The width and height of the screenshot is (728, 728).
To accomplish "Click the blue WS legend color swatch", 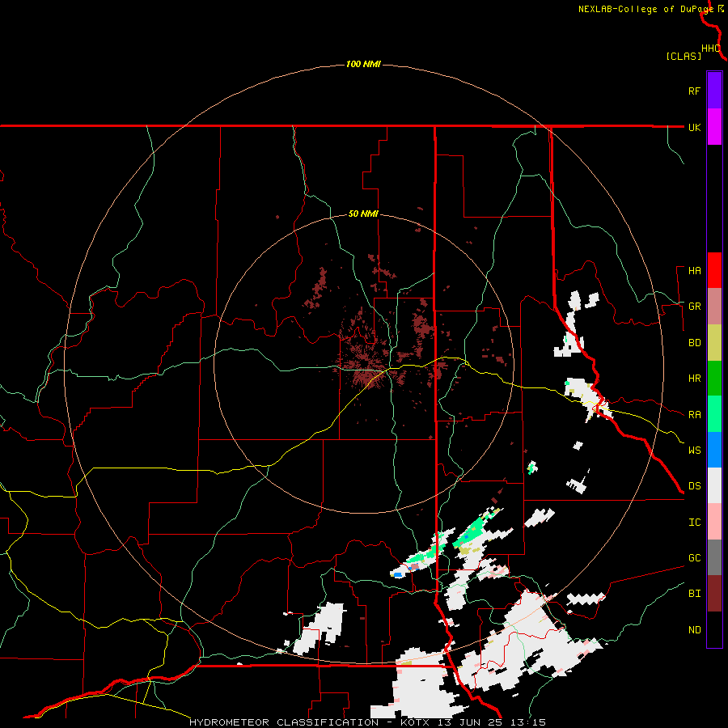I will pos(714,450).
